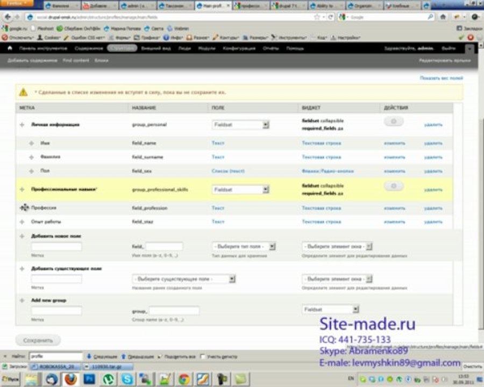Open Выберите элемент окна dropdown for existing field
This screenshot has height=387, width=484.
pos(337,279)
